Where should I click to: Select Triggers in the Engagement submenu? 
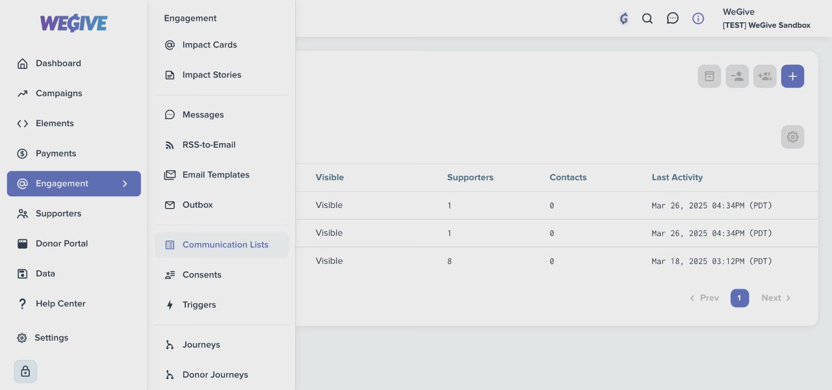click(199, 305)
